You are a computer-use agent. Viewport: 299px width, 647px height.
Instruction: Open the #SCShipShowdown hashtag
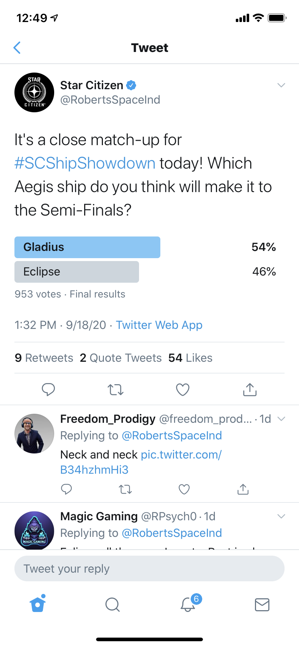click(x=85, y=163)
